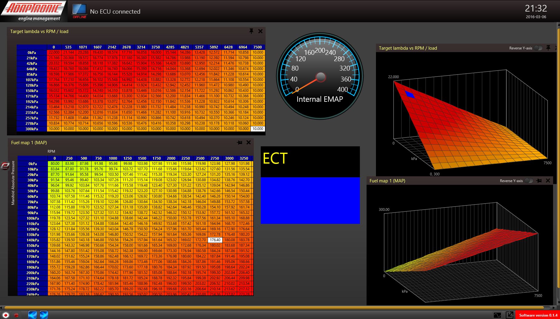Select the 140kPa row header in fuel map
560x319 pixels.
coord(33,240)
